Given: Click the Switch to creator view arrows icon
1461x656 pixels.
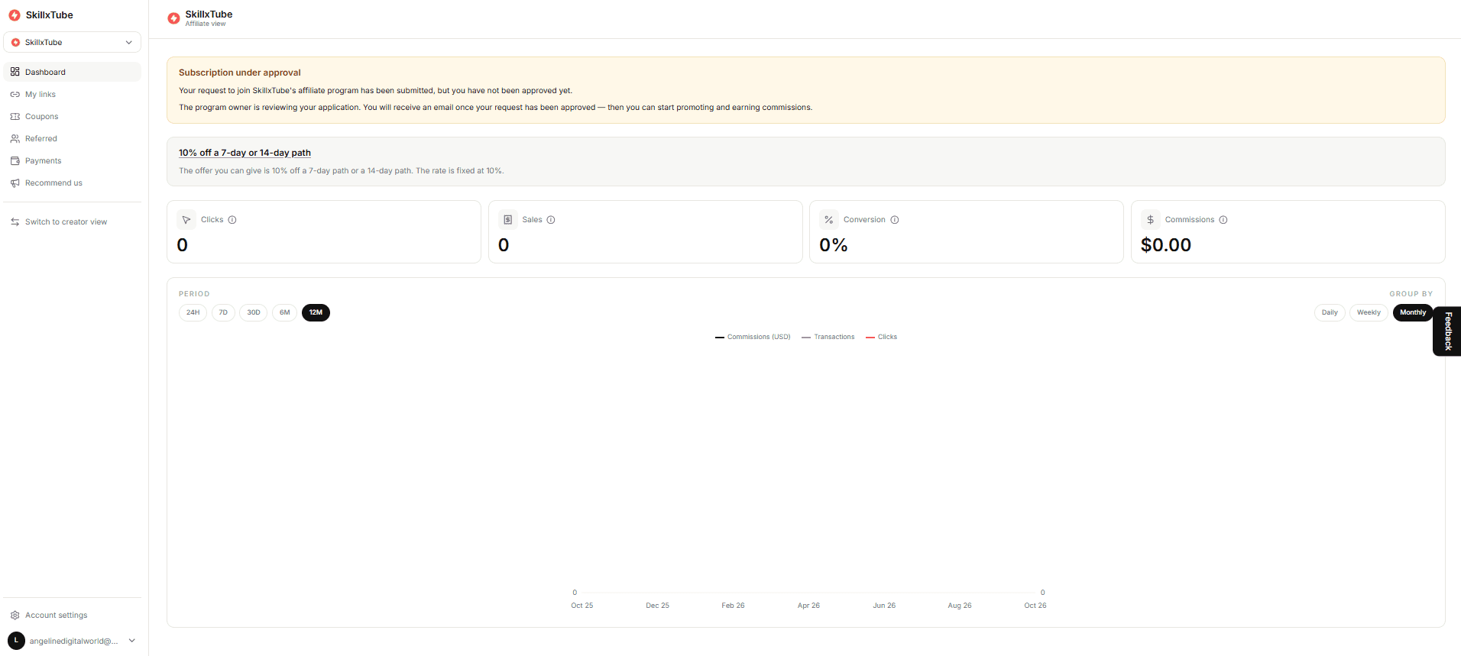Looking at the screenshot, I should (x=15, y=221).
